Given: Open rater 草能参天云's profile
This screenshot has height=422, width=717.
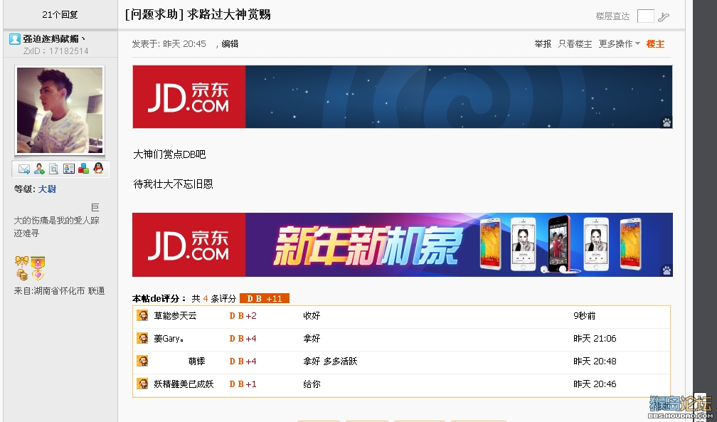Looking at the screenshot, I should (x=175, y=316).
